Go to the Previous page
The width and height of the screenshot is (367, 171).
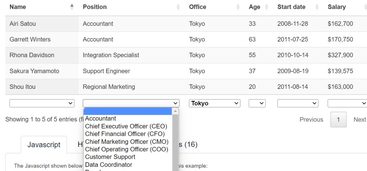point(311,120)
